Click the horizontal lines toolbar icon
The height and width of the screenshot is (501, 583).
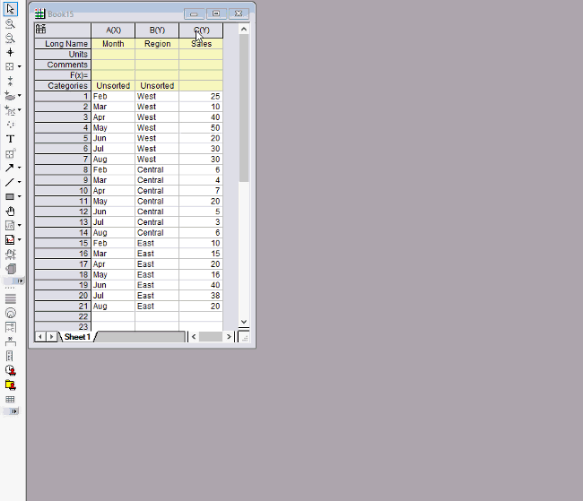(11, 298)
